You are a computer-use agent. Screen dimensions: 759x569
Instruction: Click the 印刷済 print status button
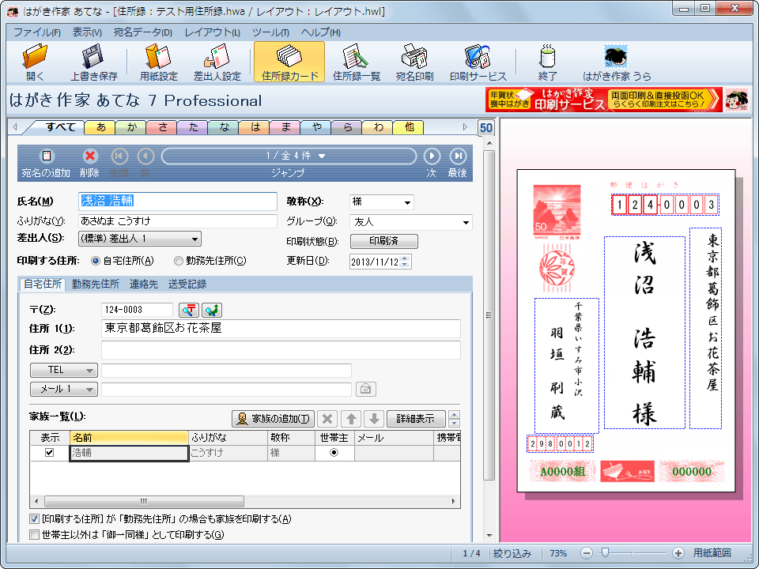(x=384, y=241)
